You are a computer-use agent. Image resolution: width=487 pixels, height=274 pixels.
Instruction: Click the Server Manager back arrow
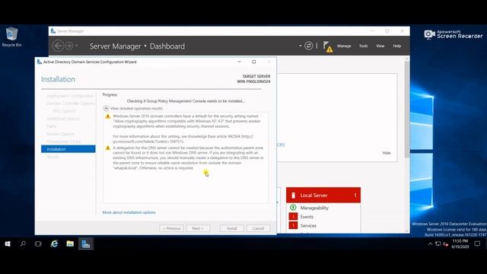click(58, 46)
